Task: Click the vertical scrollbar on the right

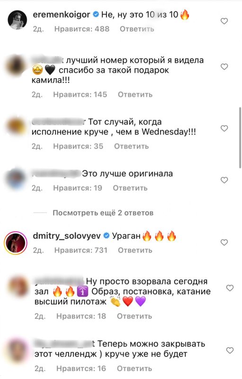Action: (240, 137)
